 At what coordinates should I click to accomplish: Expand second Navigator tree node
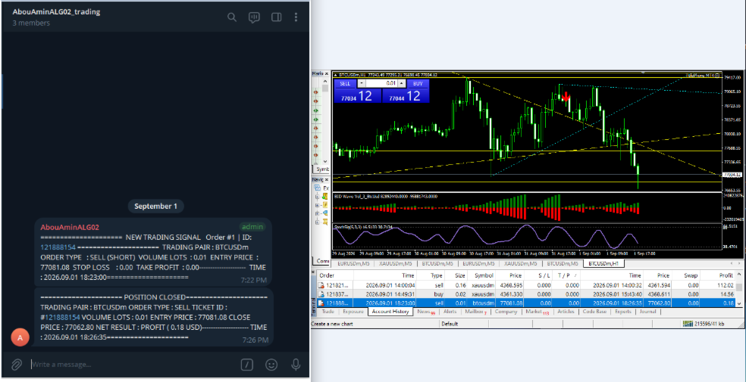(317, 204)
